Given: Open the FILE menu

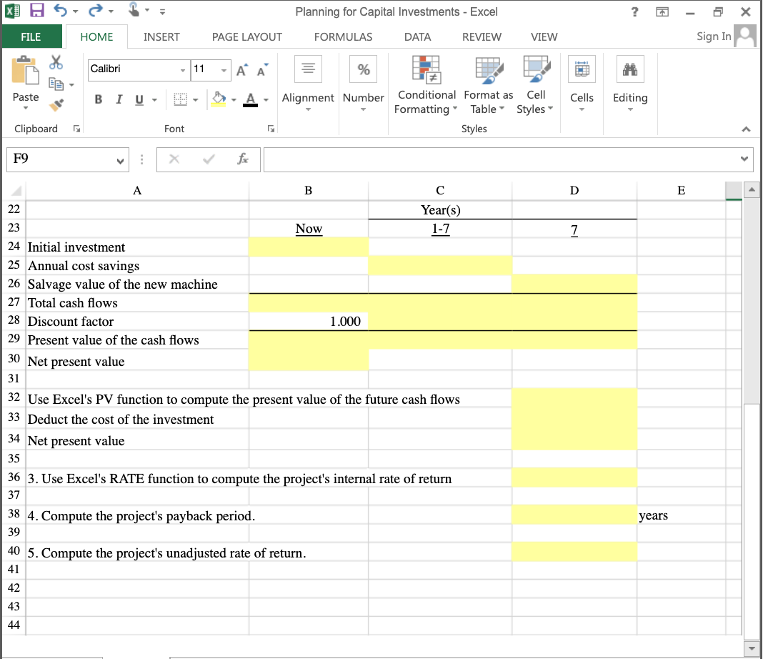Looking at the screenshot, I should click(32, 36).
